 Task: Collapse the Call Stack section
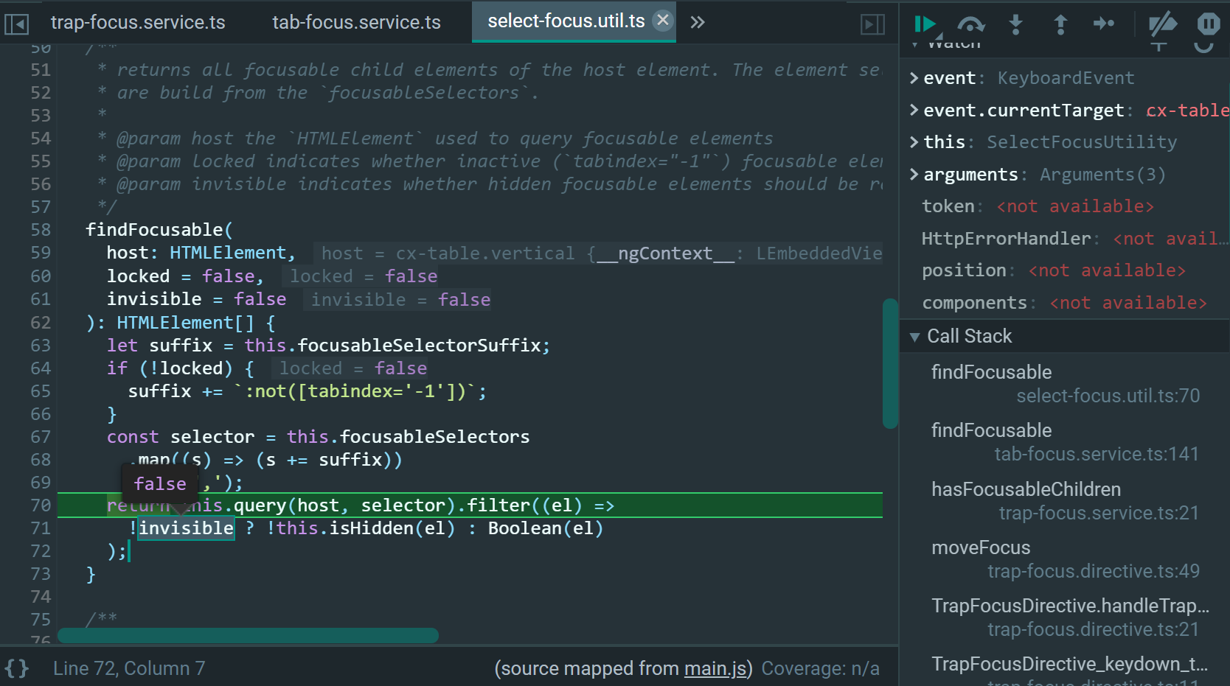coord(916,337)
